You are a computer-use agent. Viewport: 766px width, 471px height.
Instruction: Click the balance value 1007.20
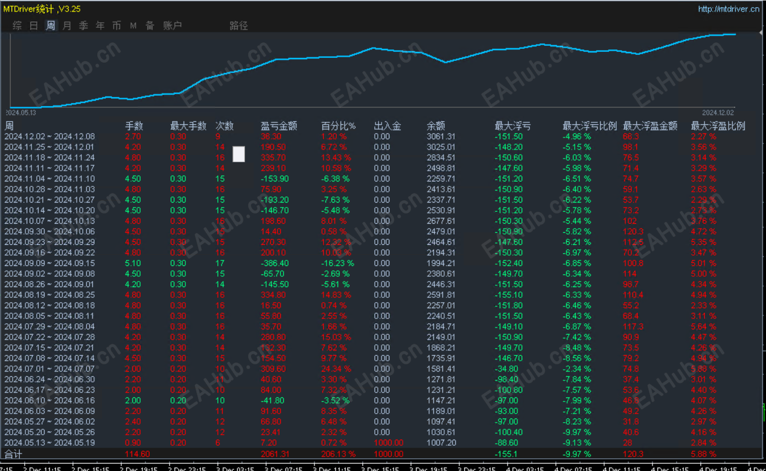(441, 443)
